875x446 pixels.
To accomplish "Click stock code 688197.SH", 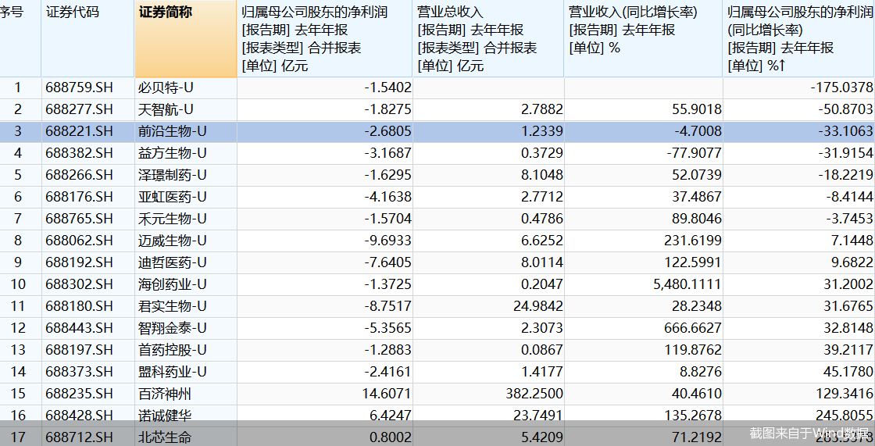I will [x=79, y=350].
